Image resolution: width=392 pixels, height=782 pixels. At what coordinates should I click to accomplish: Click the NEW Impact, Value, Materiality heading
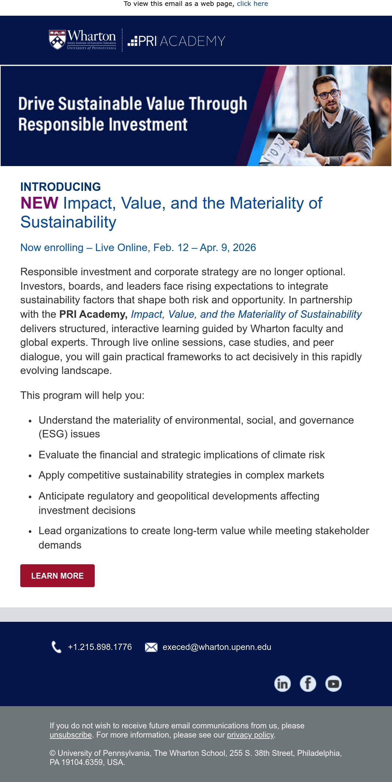[x=171, y=212]
